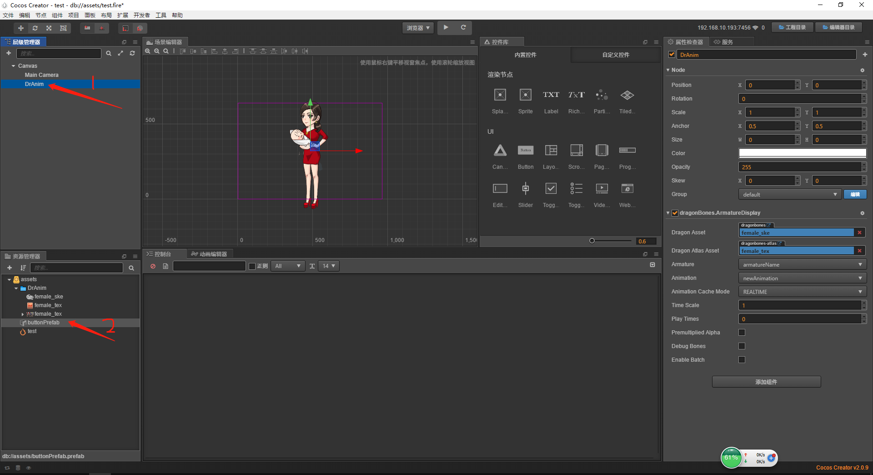Clear the console log output
Viewport: 873px width, 475px height.
click(x=153, y=266)
